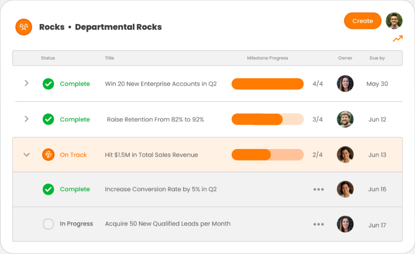This screenshot has width=415, height=254.
Task: Open three-dot menu for Acquire 50 Leads
Action: (318, 224)
